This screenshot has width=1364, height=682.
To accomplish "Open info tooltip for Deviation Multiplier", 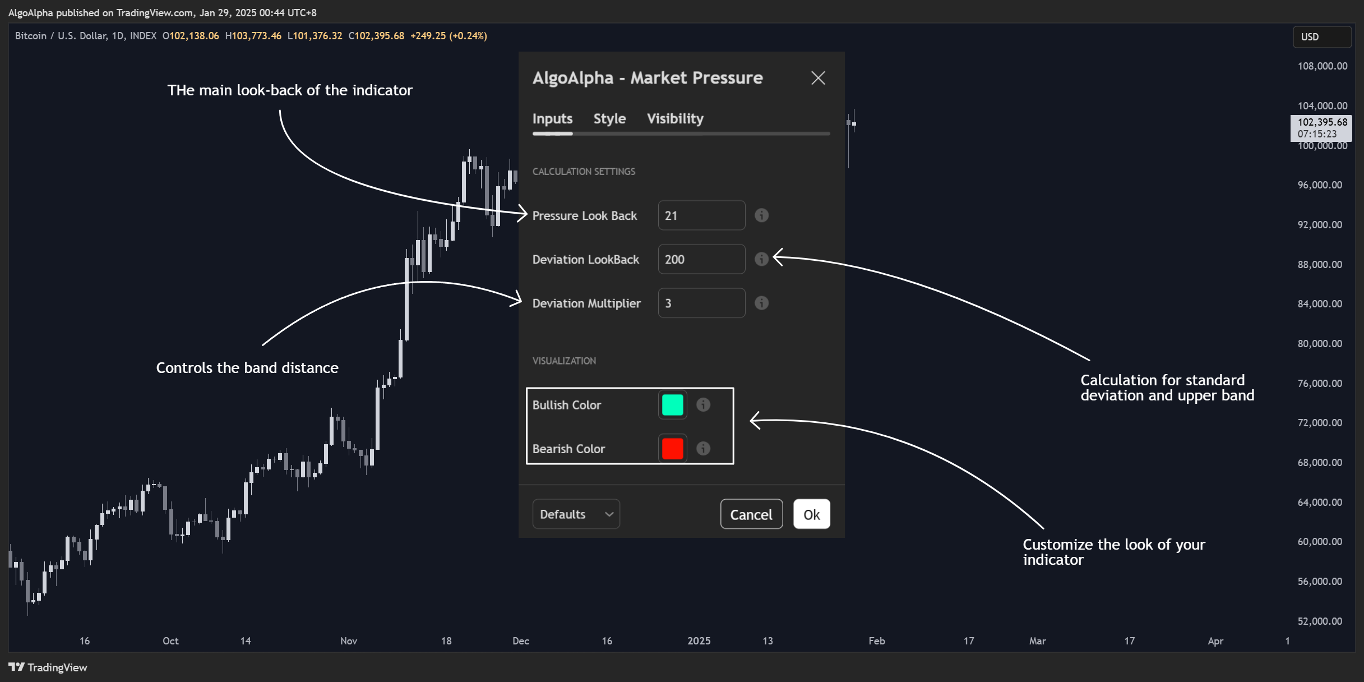I will pos(761,303).
